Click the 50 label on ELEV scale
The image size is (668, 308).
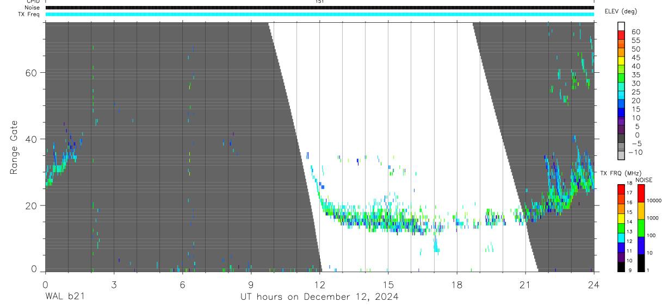tap(635, 49)
